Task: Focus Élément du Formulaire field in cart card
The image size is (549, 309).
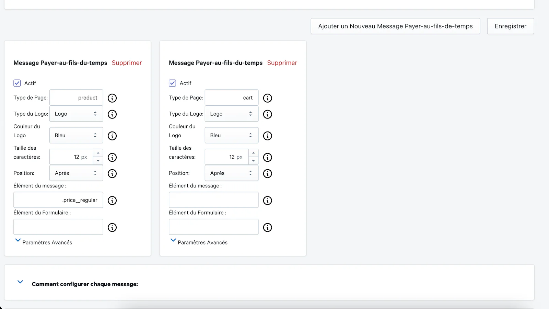Action: click(213, 227)
